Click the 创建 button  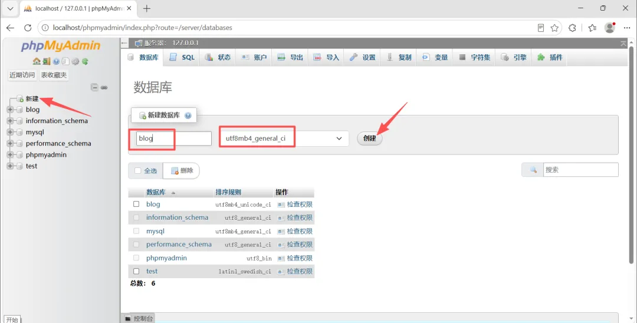coord(370,139)
